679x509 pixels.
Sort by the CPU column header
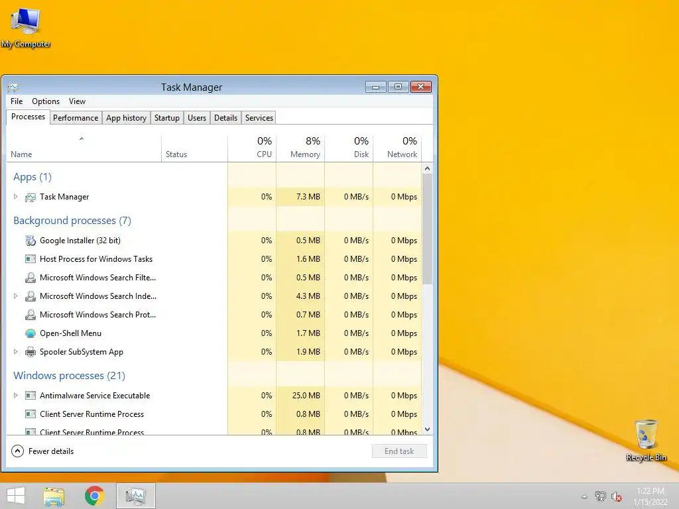pyautogui.click(x=252, y=148)
